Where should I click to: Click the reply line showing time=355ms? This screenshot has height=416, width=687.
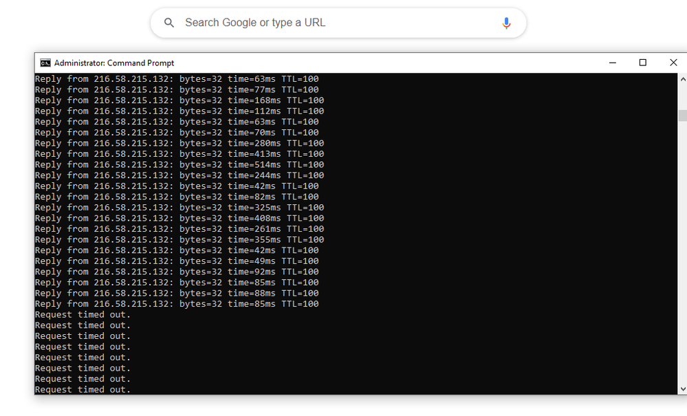point(179,240)
